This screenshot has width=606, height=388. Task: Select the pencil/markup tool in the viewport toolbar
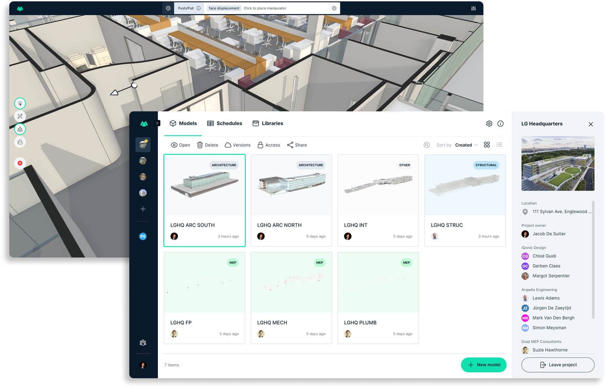20,116
